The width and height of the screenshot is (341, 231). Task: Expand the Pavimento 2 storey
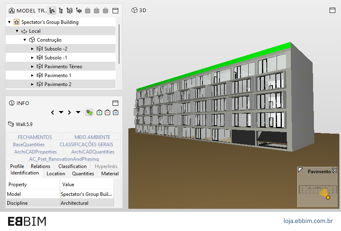32,84
